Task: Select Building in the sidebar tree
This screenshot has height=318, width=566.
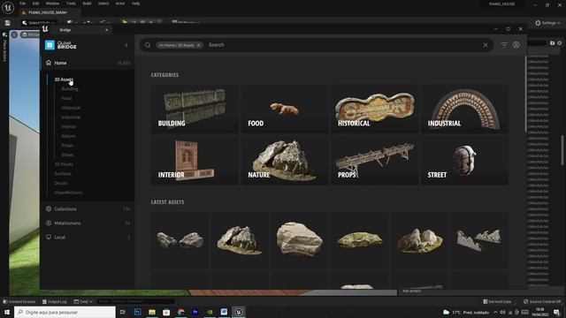Action: [x=70, y=88]
